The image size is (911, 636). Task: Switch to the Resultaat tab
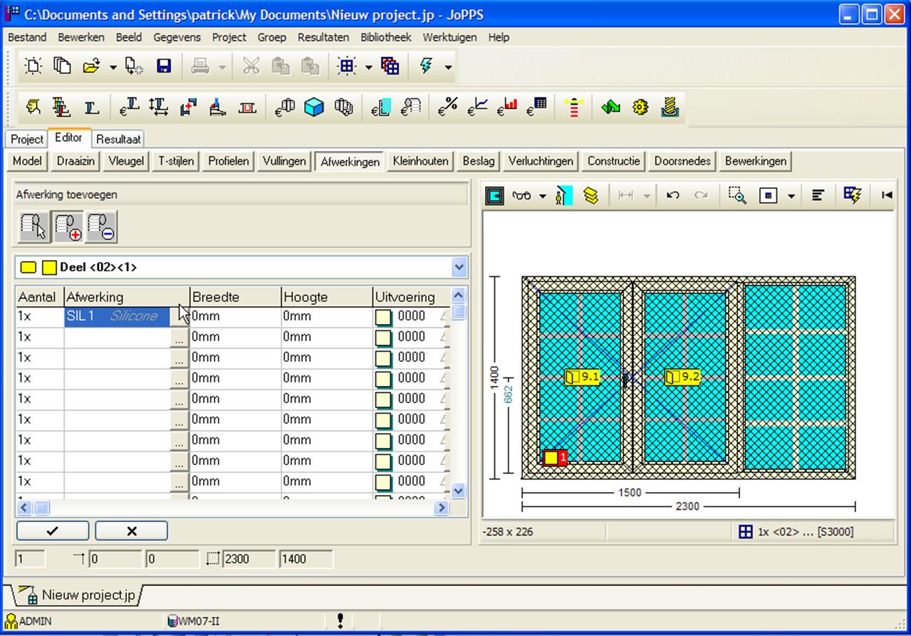[119, 139]
